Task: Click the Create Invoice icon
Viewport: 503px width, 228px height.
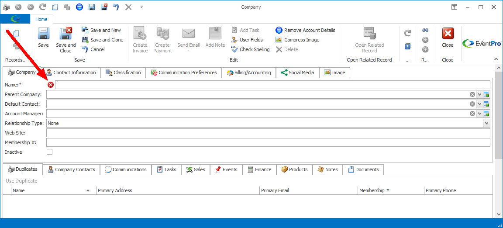Action: [x=140, y=33]
